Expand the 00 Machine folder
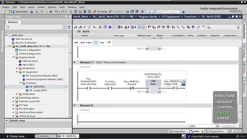Viewport: 247px width, 139px height. [17, 68]
